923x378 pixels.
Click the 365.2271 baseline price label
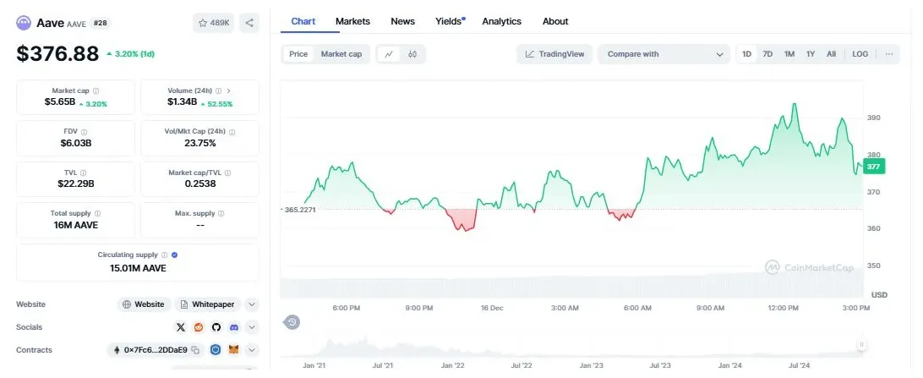(x=300, y=210)
